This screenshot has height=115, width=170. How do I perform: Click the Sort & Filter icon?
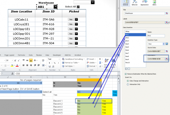[106, 63]
